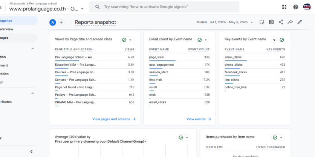Click the KEY EVENTS column header
The height and width of the screenshot is (157, 315).
pos(276,50)
